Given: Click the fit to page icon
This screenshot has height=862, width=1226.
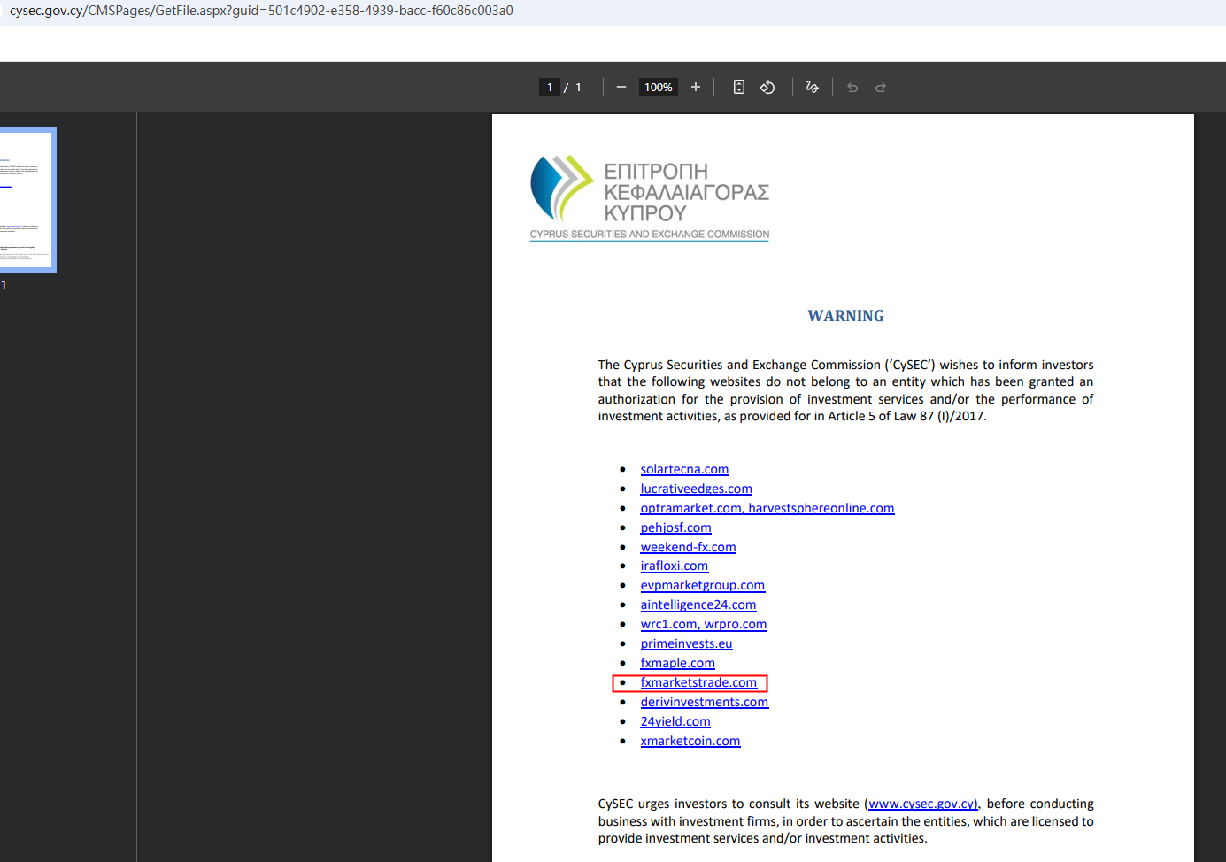Looking at the screenshot, I should click(x=739, y=87).
